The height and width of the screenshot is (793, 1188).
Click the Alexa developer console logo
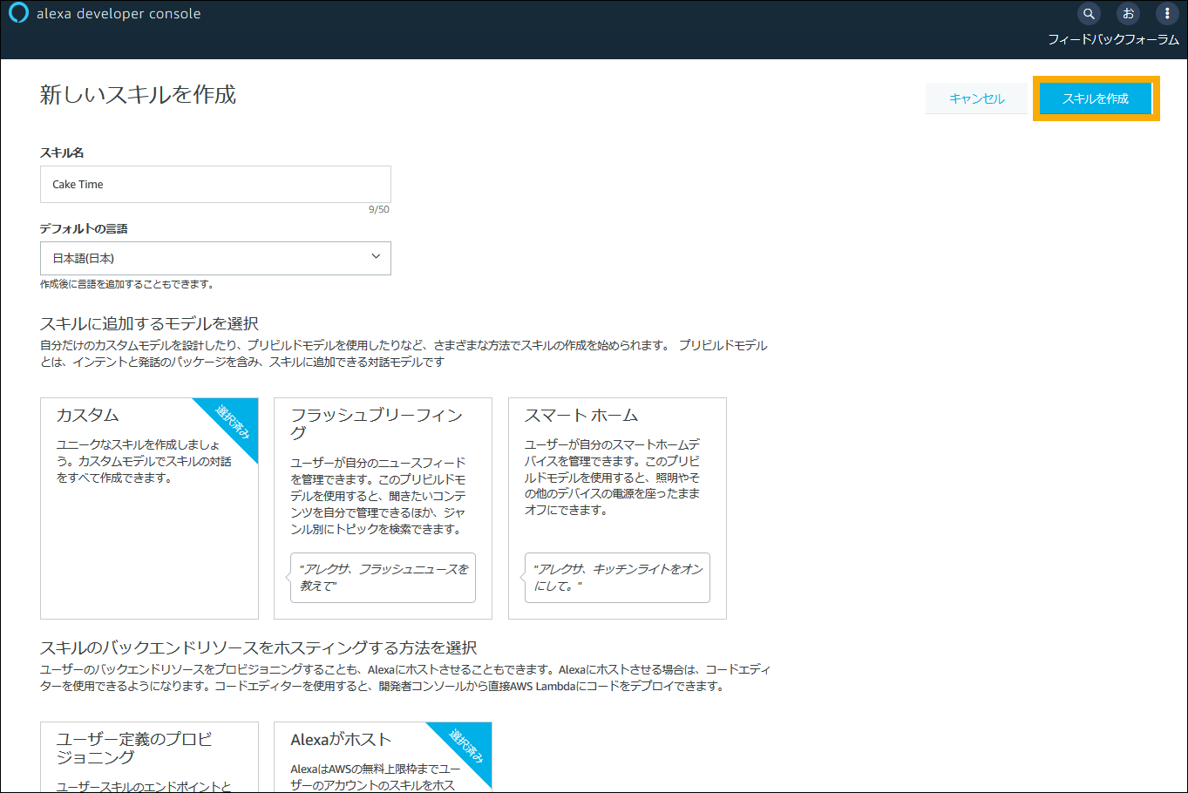pyautogui.click(x=105, y=13)
